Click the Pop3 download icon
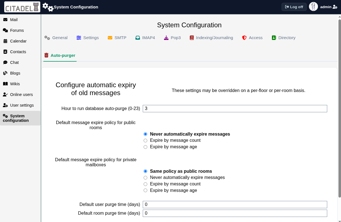This screenshot has height=222, width=341. pos(166,38)
